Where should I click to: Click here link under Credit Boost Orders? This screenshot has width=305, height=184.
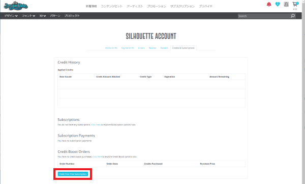(97, 156)
